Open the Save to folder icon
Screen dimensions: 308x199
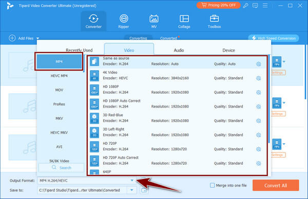144,190
